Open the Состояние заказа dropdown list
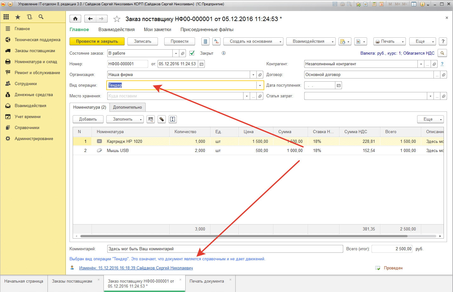 click(x=176, y=53)
